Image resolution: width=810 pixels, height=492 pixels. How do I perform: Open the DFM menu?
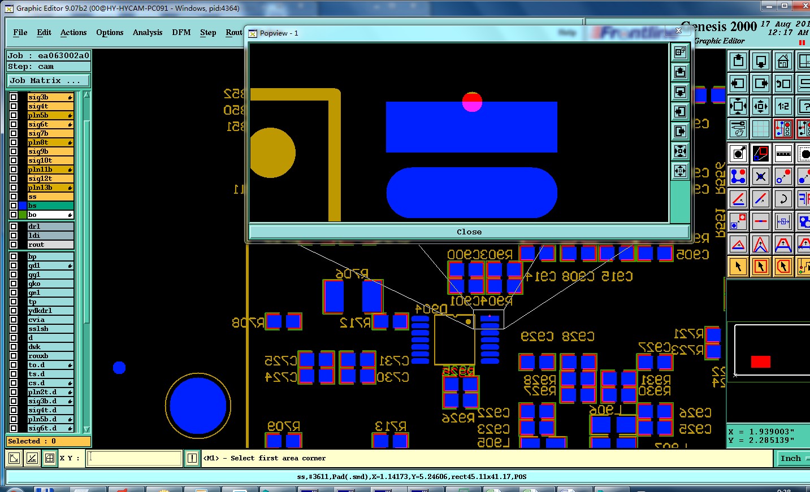181,32
